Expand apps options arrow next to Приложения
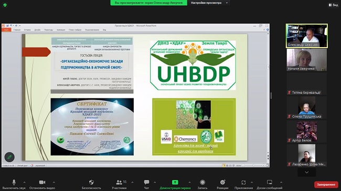The width and height of the screenshot is (341, 191). pos(252,182)
